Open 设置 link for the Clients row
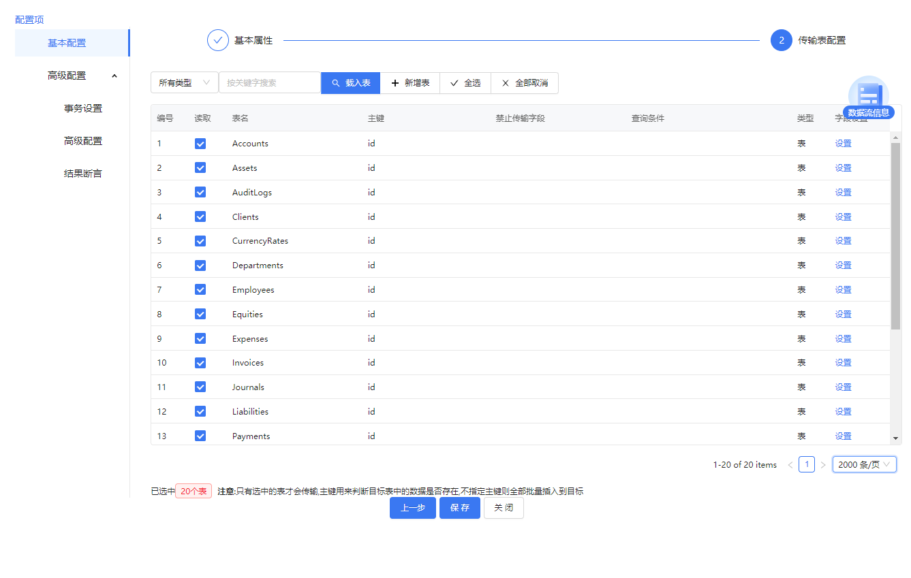Image resolution: width=911 pixels, height=578 pixels. tap(844, 216)
